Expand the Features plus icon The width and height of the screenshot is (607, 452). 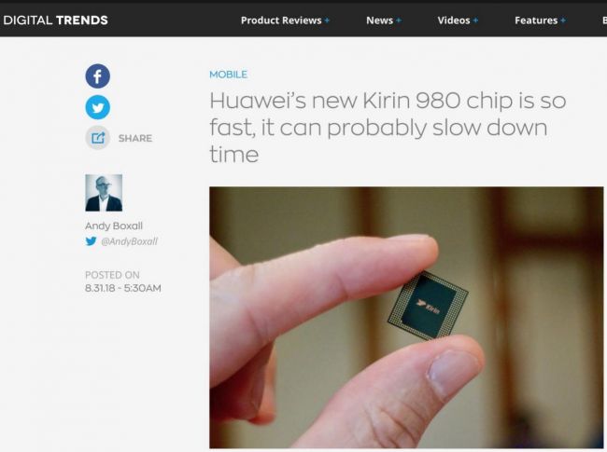point(563,21)
